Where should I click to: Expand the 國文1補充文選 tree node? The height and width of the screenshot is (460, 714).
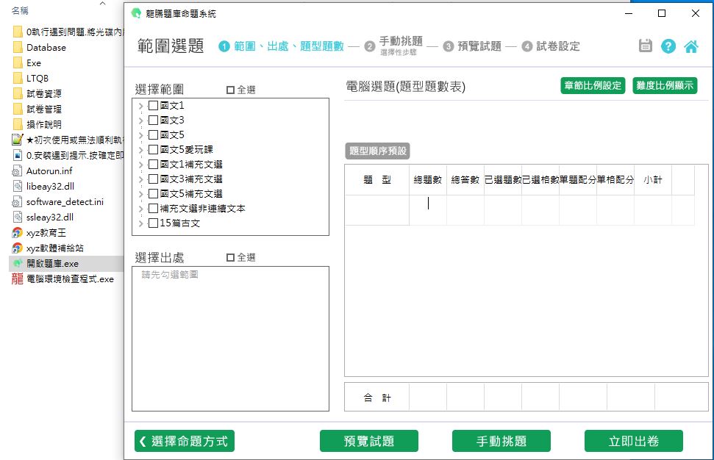tap(140, 165)
